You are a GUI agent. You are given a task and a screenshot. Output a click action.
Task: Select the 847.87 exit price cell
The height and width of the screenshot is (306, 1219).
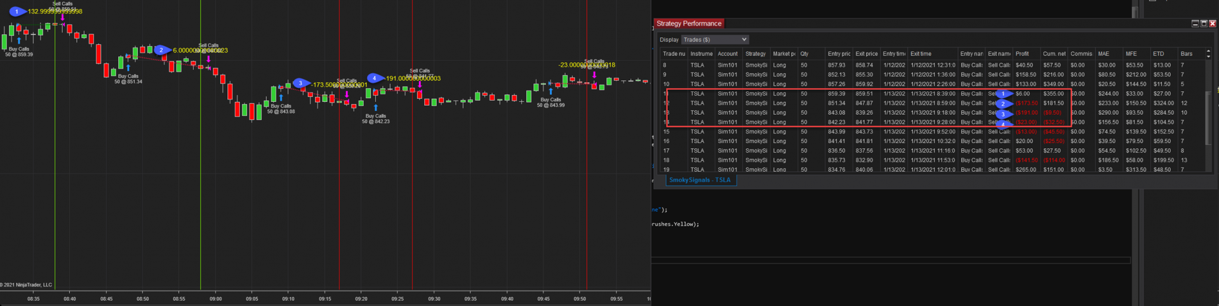[x=866, y=103]
